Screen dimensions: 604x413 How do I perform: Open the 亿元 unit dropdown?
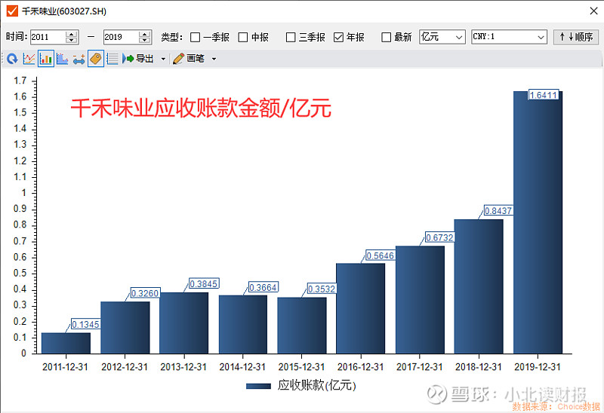[442, 37]
